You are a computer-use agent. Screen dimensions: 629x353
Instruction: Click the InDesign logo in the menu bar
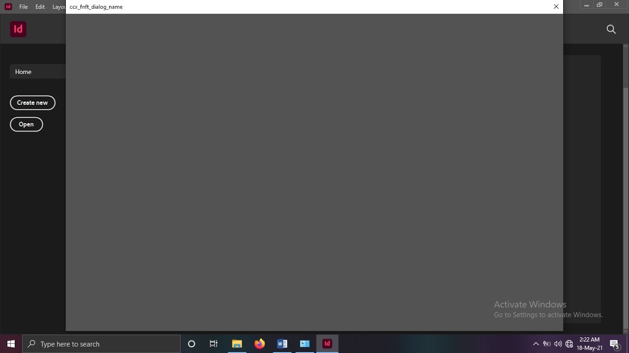pos(8,6)
